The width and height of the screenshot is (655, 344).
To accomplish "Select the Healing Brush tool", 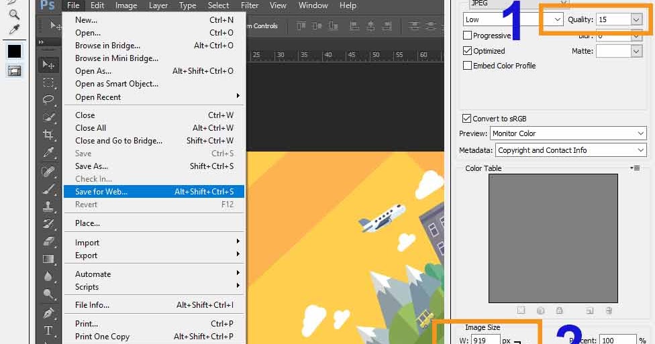I will pos(48,171).
